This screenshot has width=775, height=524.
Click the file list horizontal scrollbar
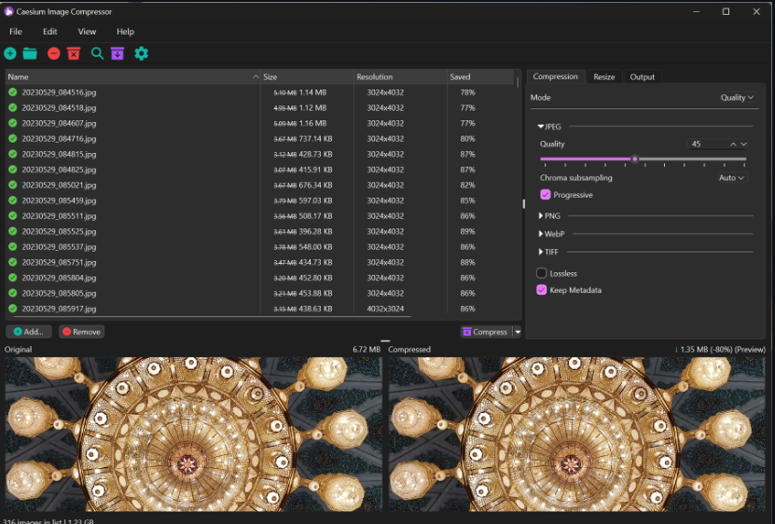[x=210, y=316]
